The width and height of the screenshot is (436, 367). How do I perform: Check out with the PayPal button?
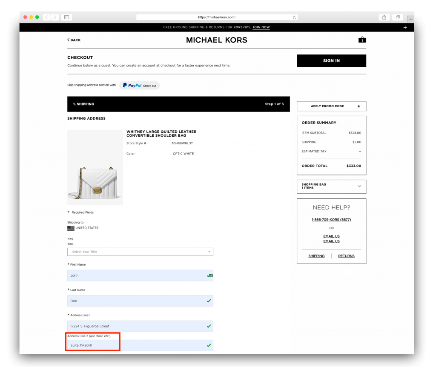tap(140, 85)
